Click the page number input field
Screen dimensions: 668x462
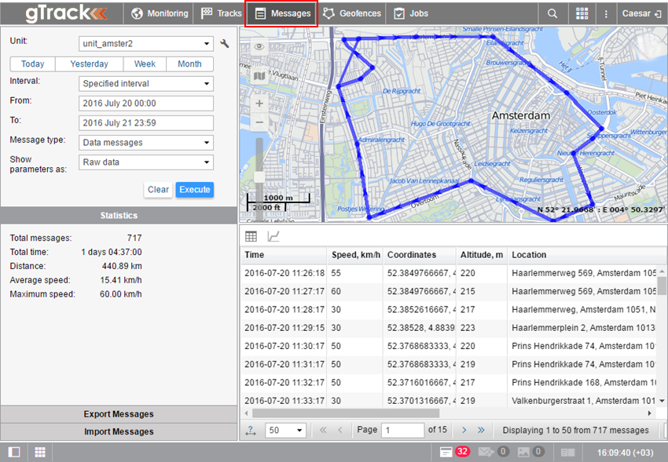coord(402,430)
